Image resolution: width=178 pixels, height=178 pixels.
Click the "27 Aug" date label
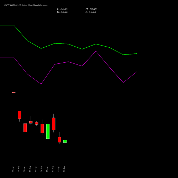58,169
